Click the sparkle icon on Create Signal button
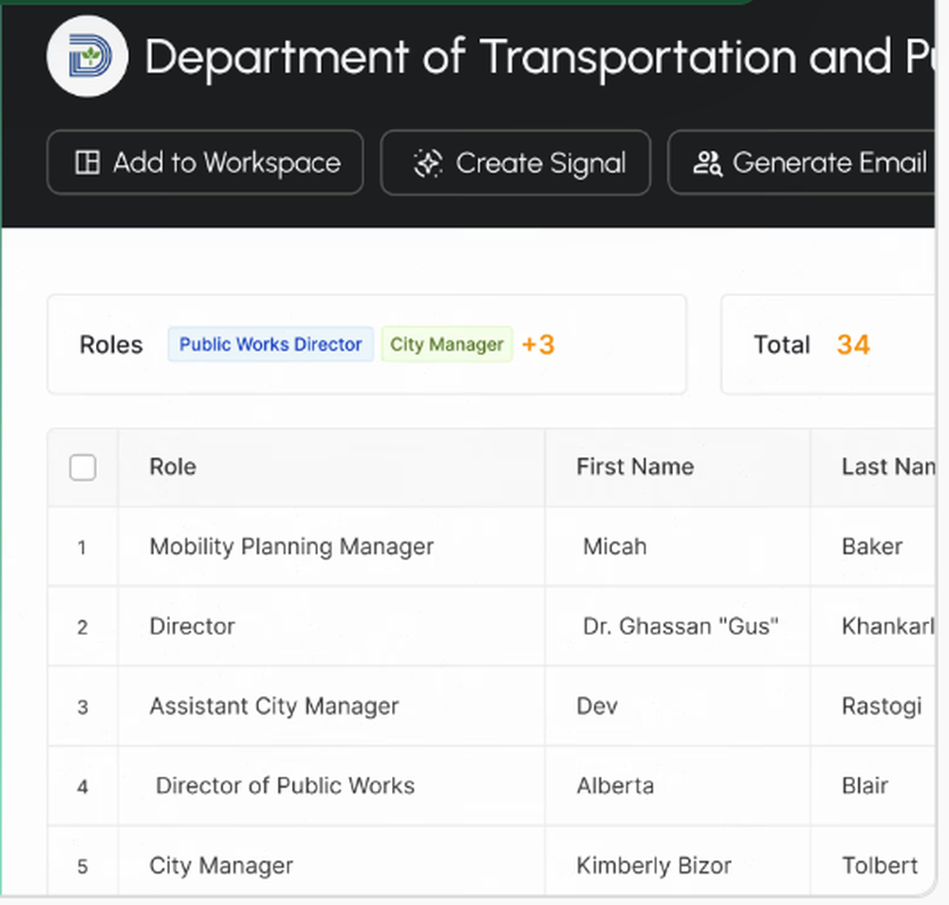 click(428, 162)
